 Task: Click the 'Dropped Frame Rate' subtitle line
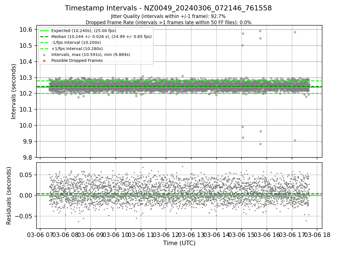168,22
